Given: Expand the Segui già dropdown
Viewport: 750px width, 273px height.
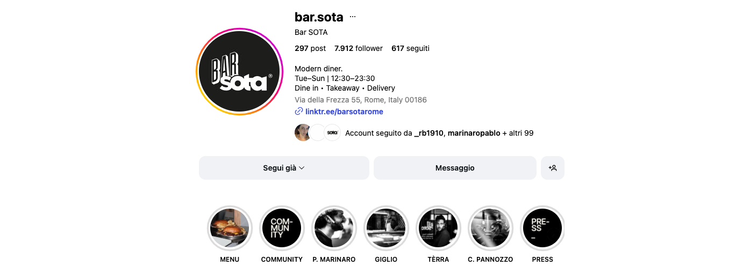Looking at the screenshot, I should pos(284,168).
